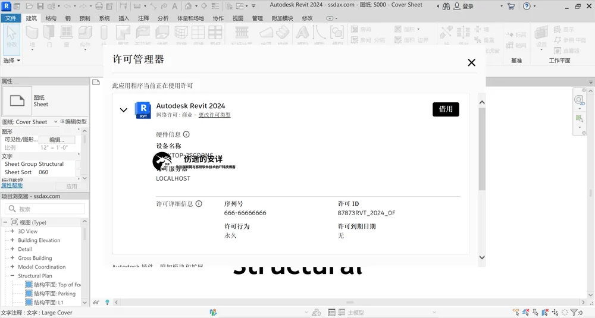
Task: Switch to the 结构 (Structure) ribbon tab
Action: tap(51, 18)
